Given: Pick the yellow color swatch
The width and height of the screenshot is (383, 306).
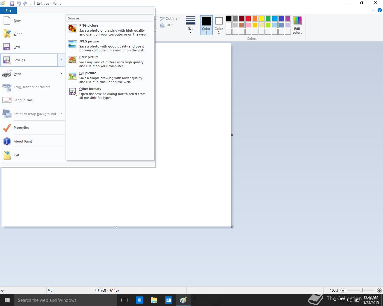Looking at the screenshot, I should [262, 19].
